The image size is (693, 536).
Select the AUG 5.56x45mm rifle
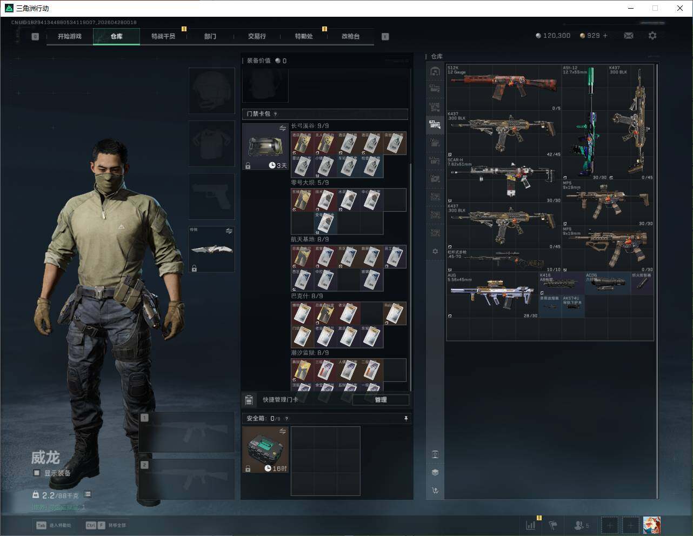pyautogui.click(x=492, y=295)
